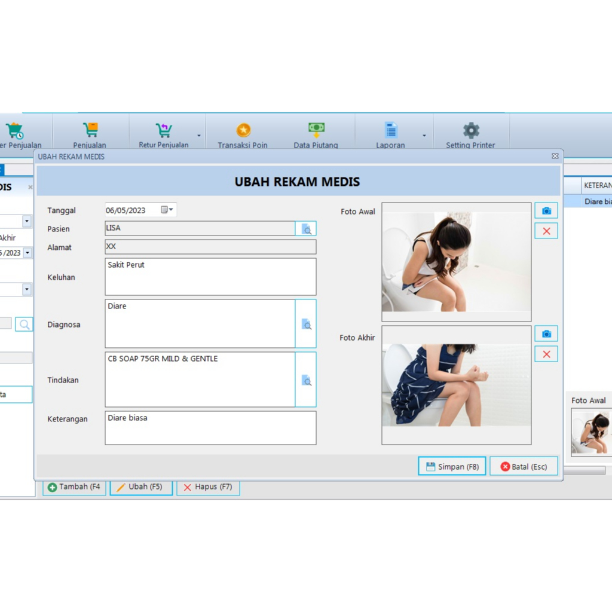Search patient using the Pasien lookup icon
The height and width of the screenshot is (612, 612).
point(306,229)
